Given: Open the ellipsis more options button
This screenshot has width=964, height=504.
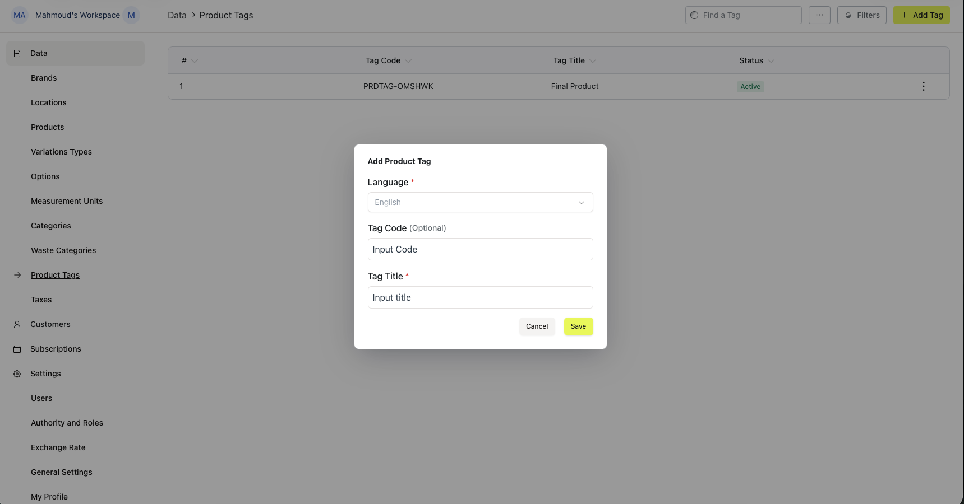Looking at the screenshot, I should coord(819,15).
